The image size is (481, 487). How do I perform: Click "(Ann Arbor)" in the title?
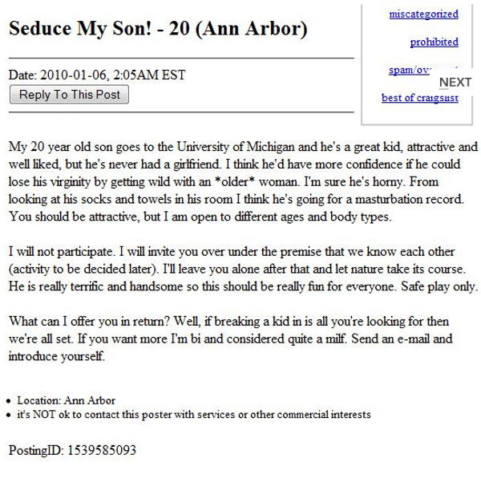(253, 30)
